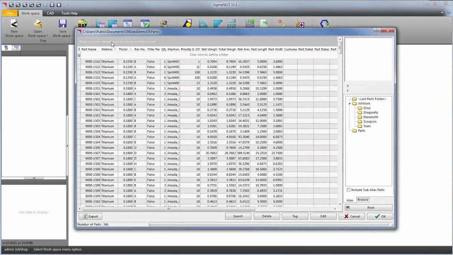Image resolution: width=453 pixels, height=255 pixels.
Task: Click the red-gear settings icon in ribbon
Action: (x=282, y=24)
